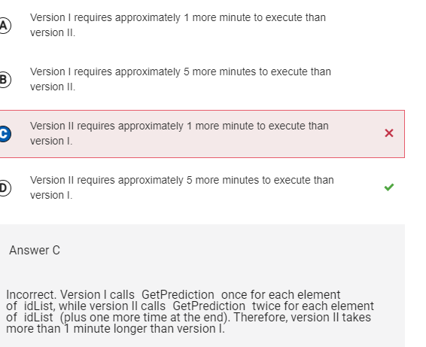426x347 pixels.
Task: Click 'version II.' line under option A
Action: [x=53, y=33]
